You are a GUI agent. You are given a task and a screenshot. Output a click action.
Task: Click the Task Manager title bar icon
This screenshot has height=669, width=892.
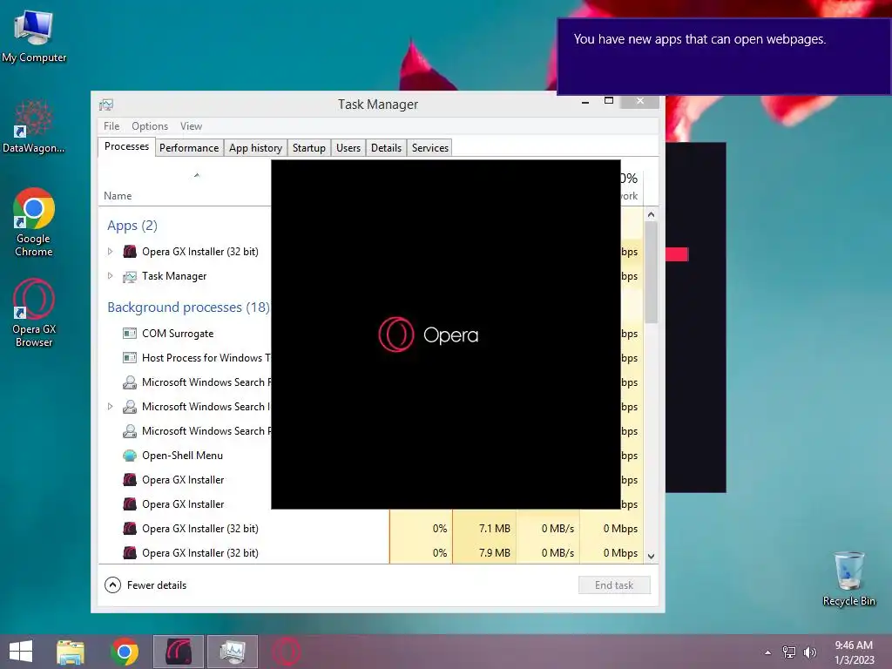106,105
